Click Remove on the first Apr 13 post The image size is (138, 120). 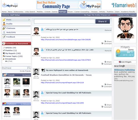coord(108,51)
